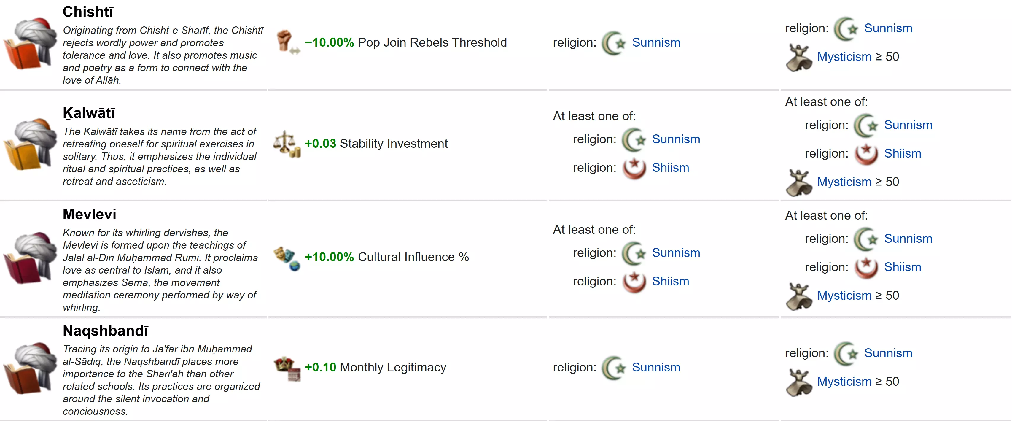
Task: Follow the Sunnism link in Naqshbandī's right column
Action: pos(888,353)
